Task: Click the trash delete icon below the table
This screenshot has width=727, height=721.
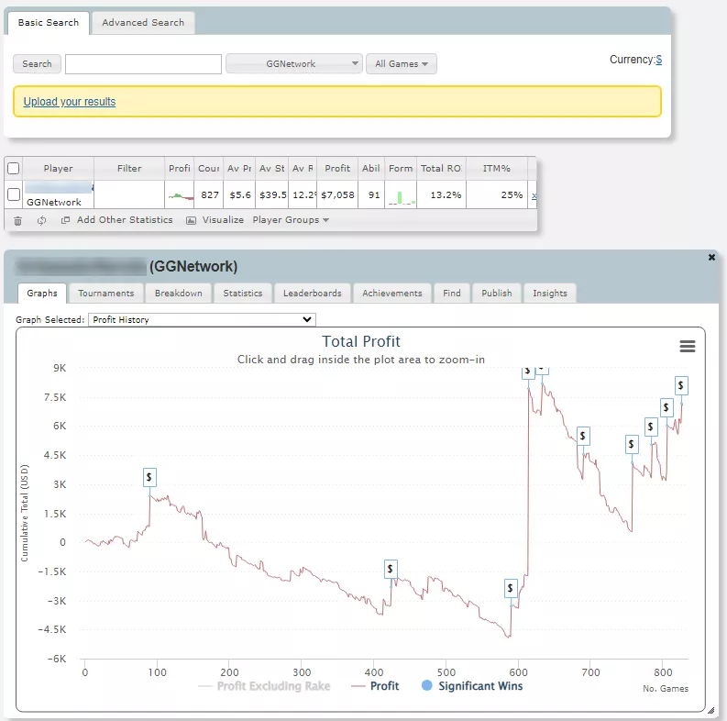Action: point(17,220)
